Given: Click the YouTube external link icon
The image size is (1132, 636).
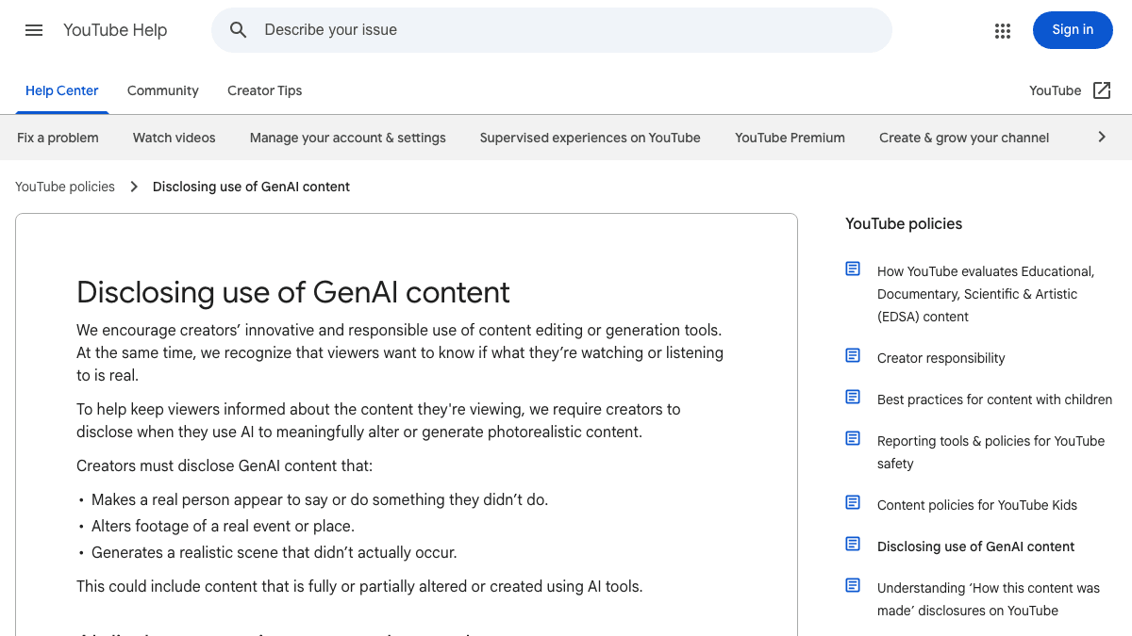Looking at the screenshot, I should [x=1102, y=90].
